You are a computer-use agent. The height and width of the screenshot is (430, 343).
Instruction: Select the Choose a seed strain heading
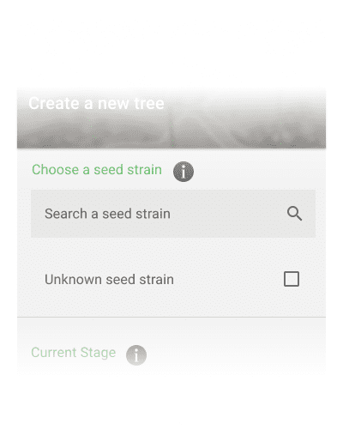tap(97, 170)
